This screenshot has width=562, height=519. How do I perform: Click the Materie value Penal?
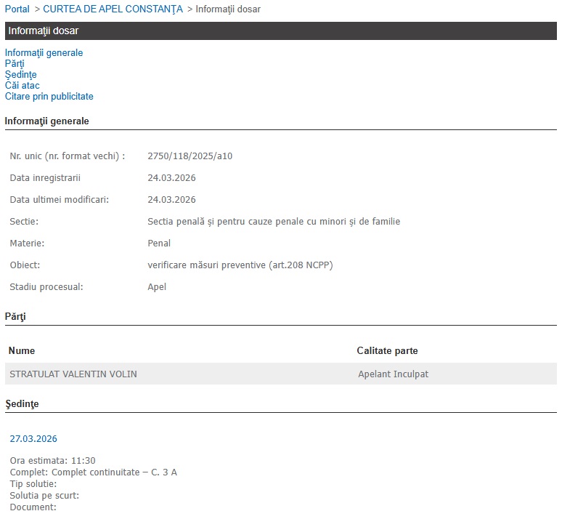pyautogui.click(x=159, y=244)
